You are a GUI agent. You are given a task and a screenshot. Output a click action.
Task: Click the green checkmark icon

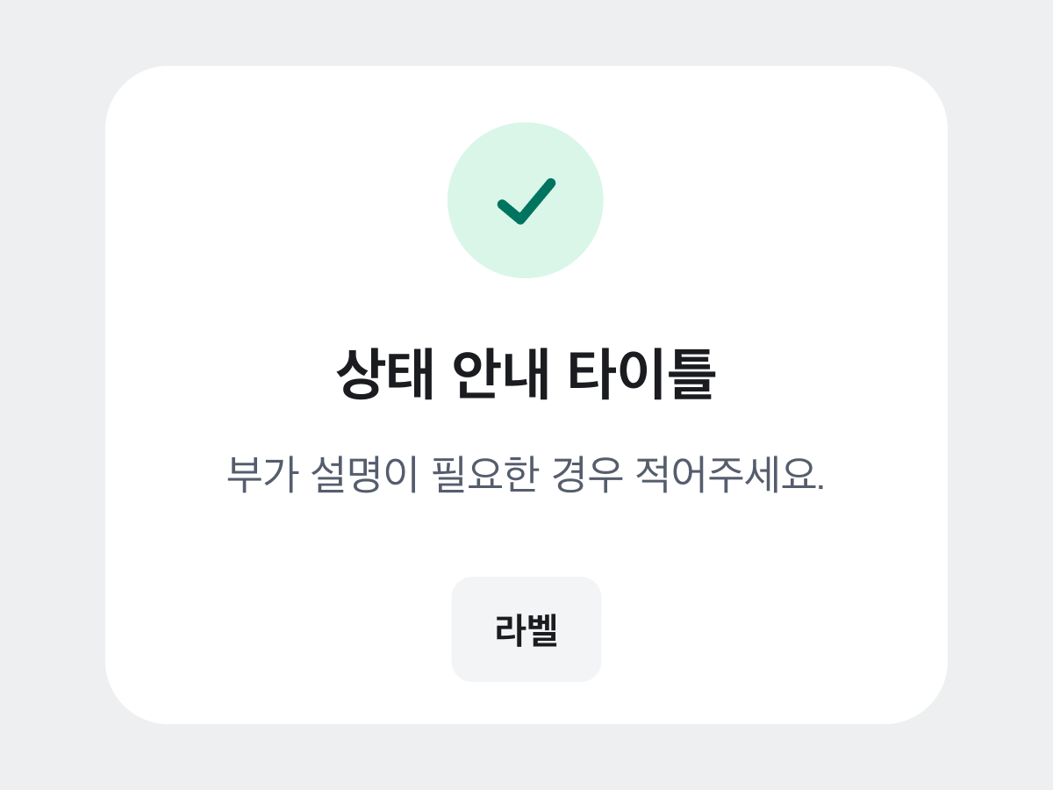point(526,201)
